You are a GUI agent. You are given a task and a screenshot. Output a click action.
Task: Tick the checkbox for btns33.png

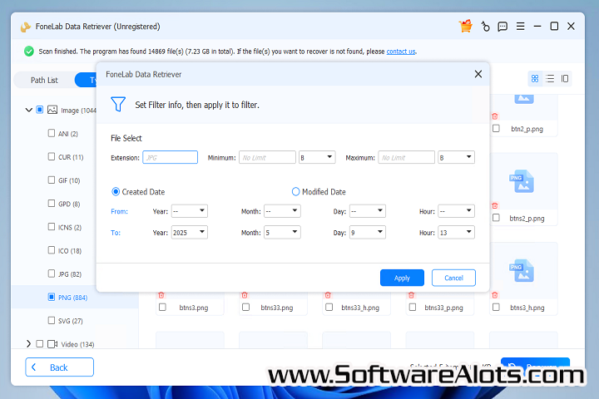pos(245,307)
